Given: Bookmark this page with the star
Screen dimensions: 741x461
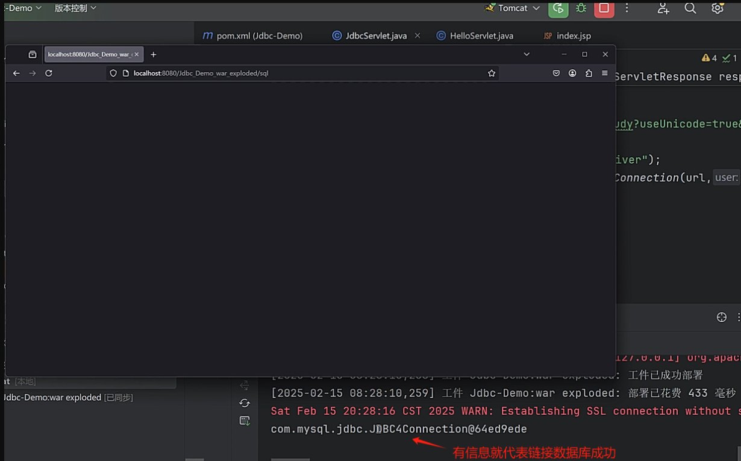Looking at the screenshot, I should [492, 73].
